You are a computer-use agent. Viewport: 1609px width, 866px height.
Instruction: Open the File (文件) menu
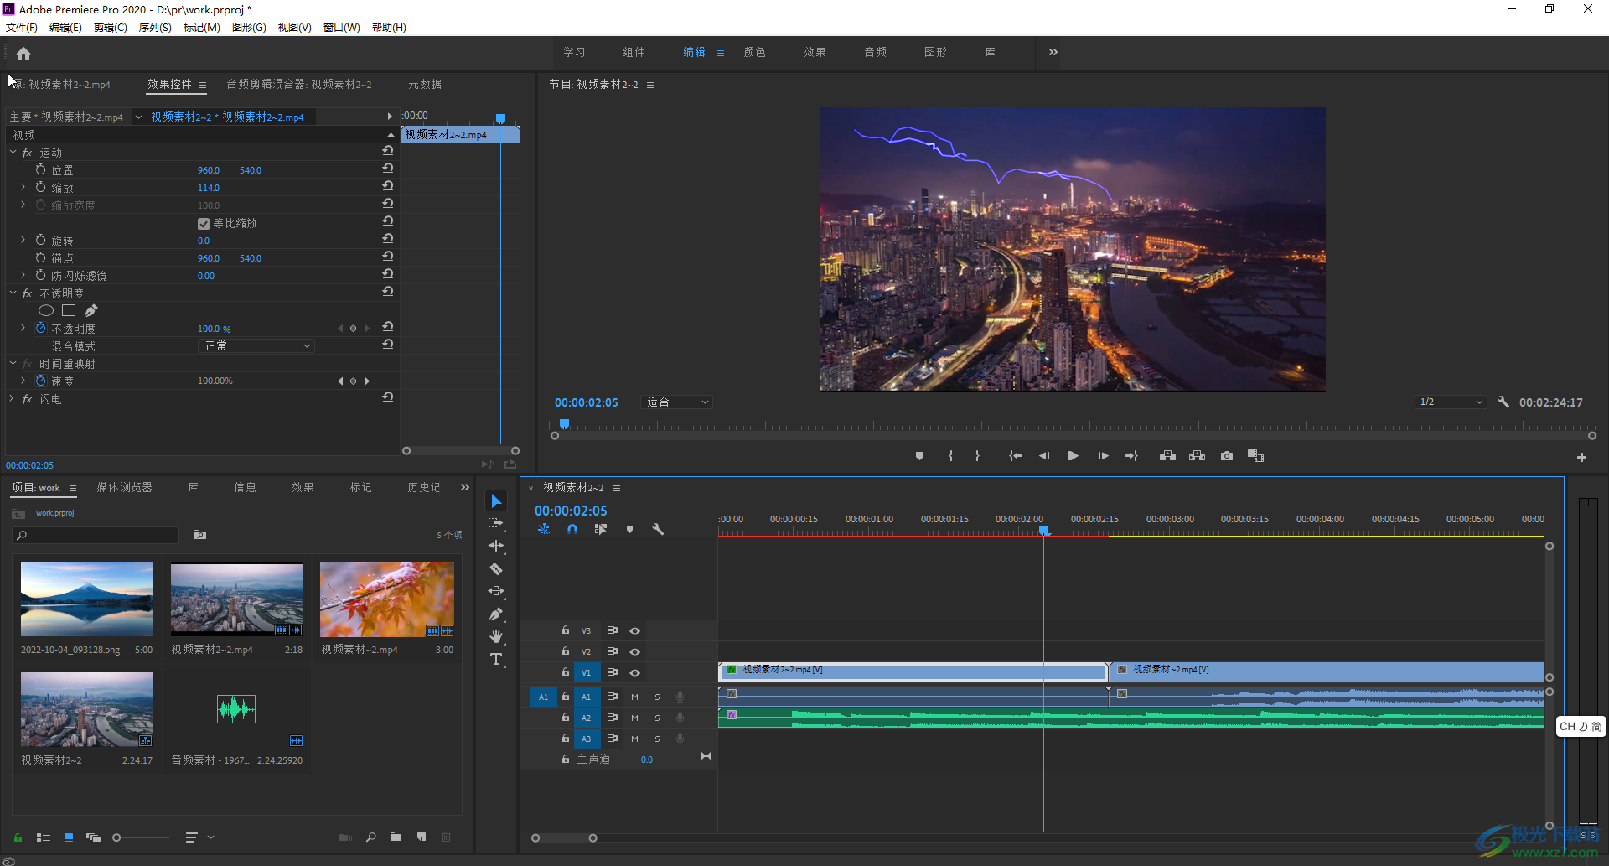(22, 28)
